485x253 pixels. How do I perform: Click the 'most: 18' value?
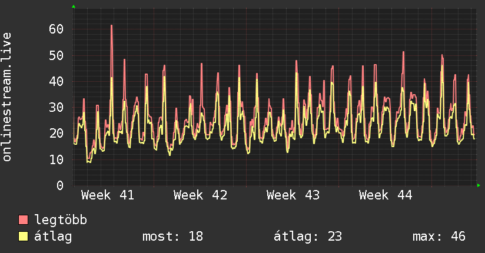(172, 237)
